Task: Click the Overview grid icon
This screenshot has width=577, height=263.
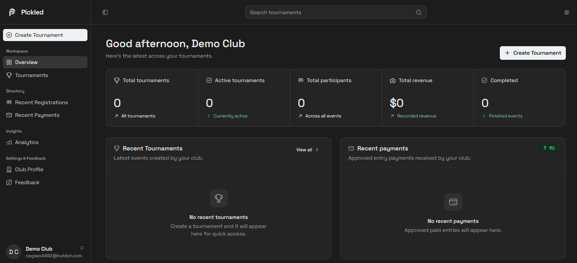Action: coord(9,62)
